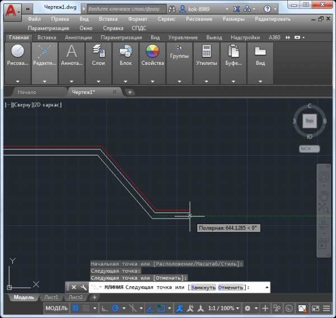The height and width of the screenshot is (318, 336).
Task: Click the user account icon kok-6989
Action: click(183, 9)
